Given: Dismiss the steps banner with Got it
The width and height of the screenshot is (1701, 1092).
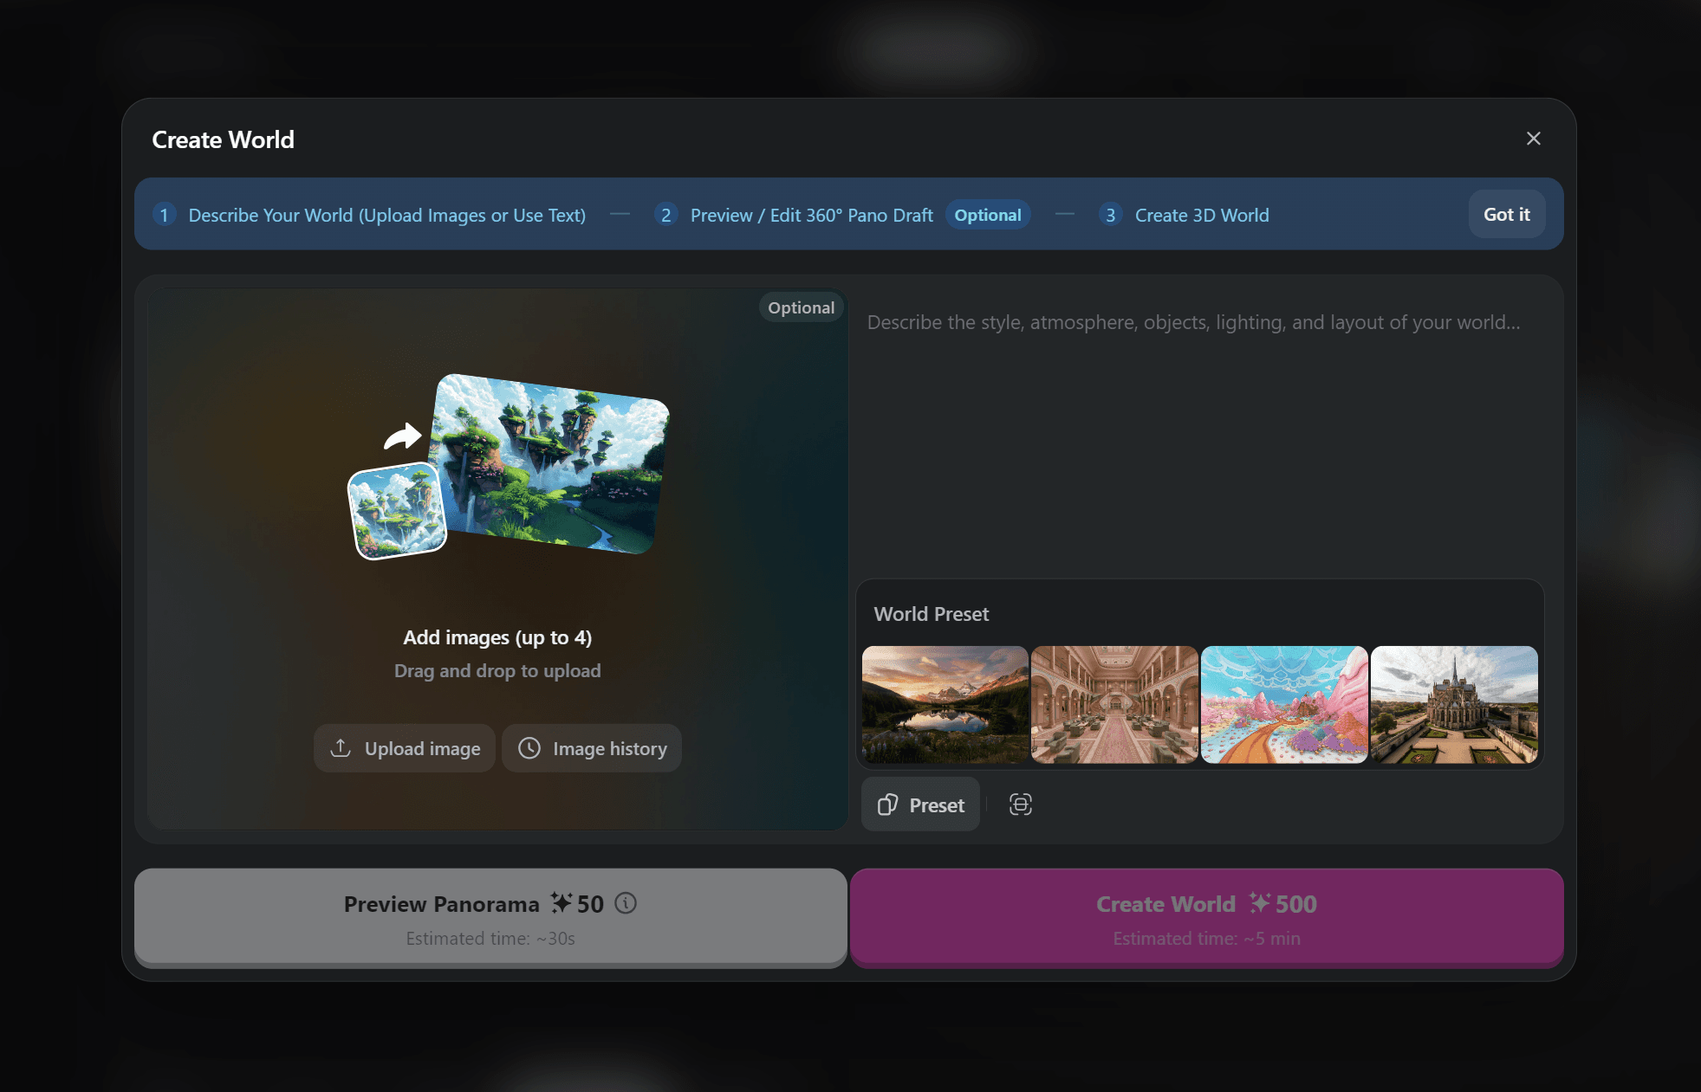Looking at the screenshot, I should click(x=1506, y=215).
